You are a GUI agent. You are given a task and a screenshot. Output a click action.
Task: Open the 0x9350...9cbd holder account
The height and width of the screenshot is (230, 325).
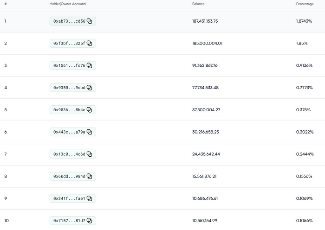pyautogui.click(x=69, y=88)
